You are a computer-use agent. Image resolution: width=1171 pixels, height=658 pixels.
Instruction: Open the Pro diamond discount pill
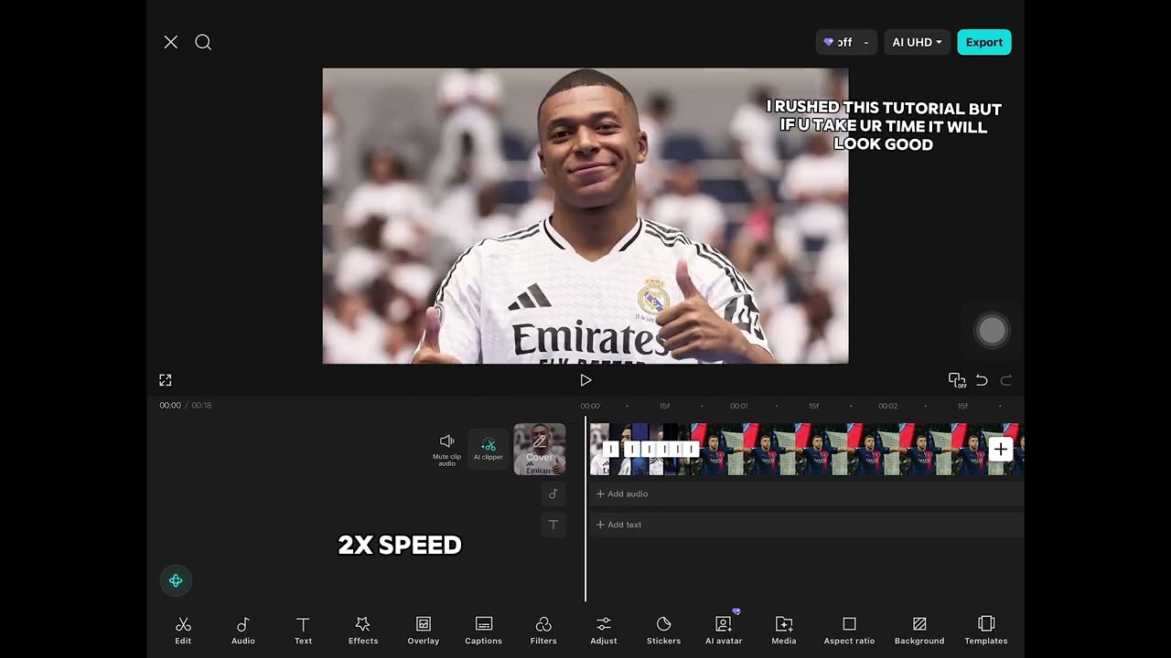(x=846, y=42)
